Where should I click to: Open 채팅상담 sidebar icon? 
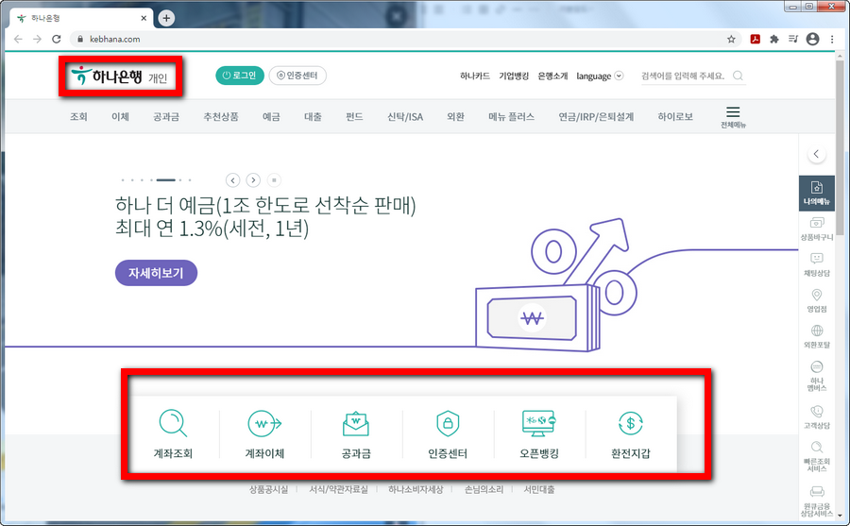point(817,264)
